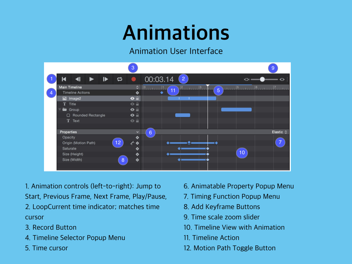Open the Properties animatable property popup
This screenshot has width=352, height=264.
pyautogui.click(x=137, y=132)
